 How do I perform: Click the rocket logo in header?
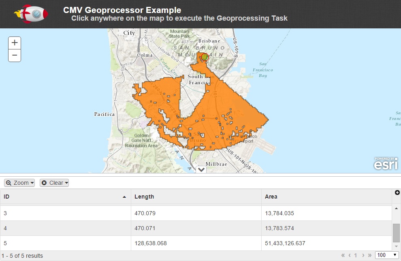[31, 14]
